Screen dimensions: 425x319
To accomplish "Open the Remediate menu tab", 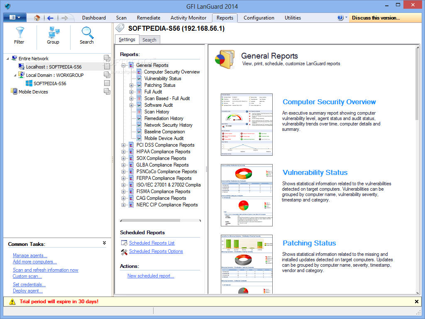I will point(149,17).
